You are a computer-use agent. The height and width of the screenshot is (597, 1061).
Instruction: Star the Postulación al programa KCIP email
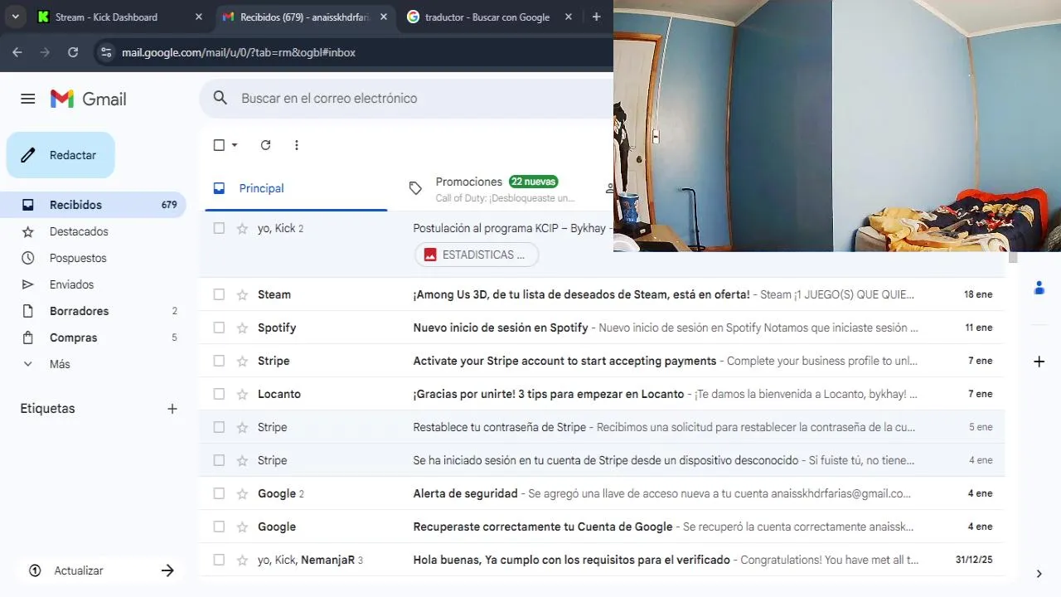242,228
